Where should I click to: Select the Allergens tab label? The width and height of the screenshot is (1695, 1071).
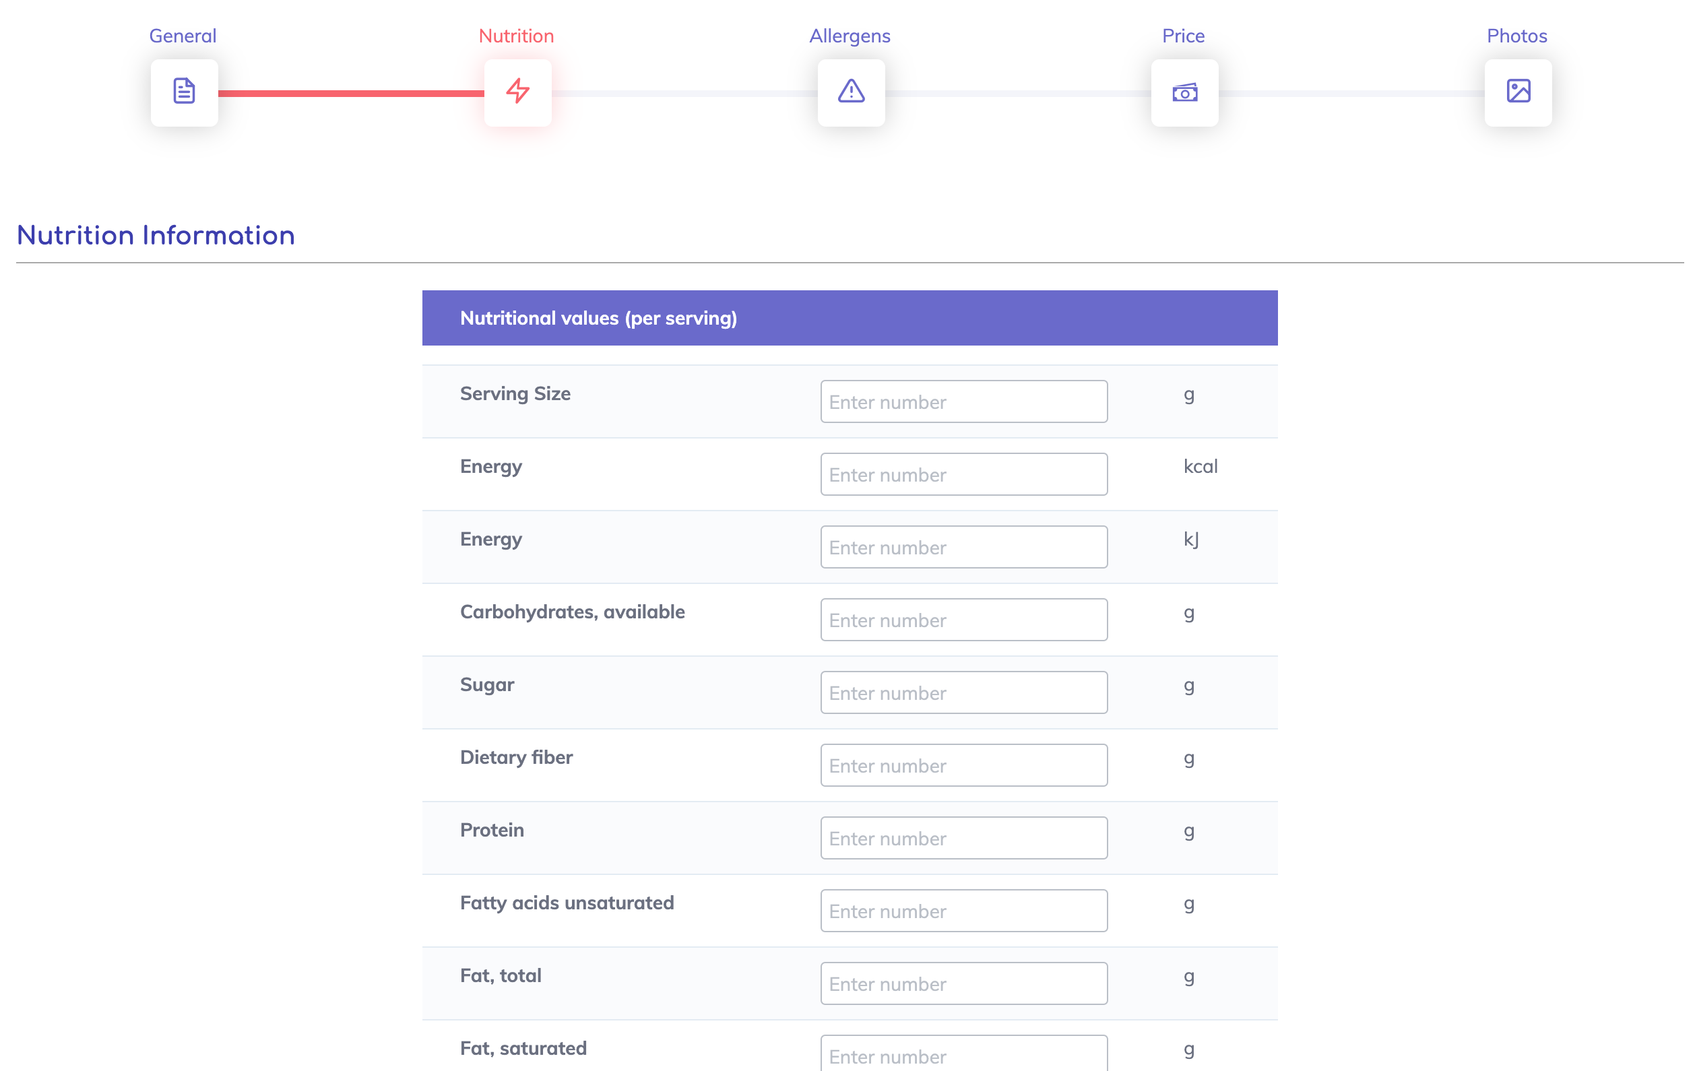tap(850, 36)
